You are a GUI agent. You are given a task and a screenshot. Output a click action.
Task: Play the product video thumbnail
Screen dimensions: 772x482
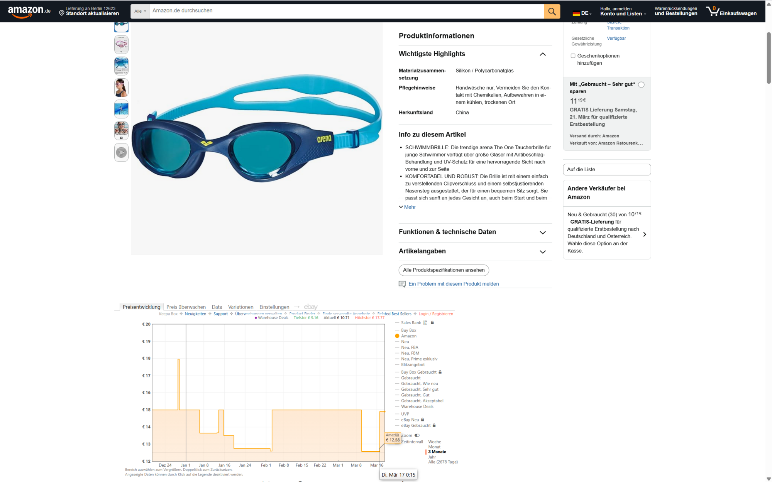click(121, 152)
